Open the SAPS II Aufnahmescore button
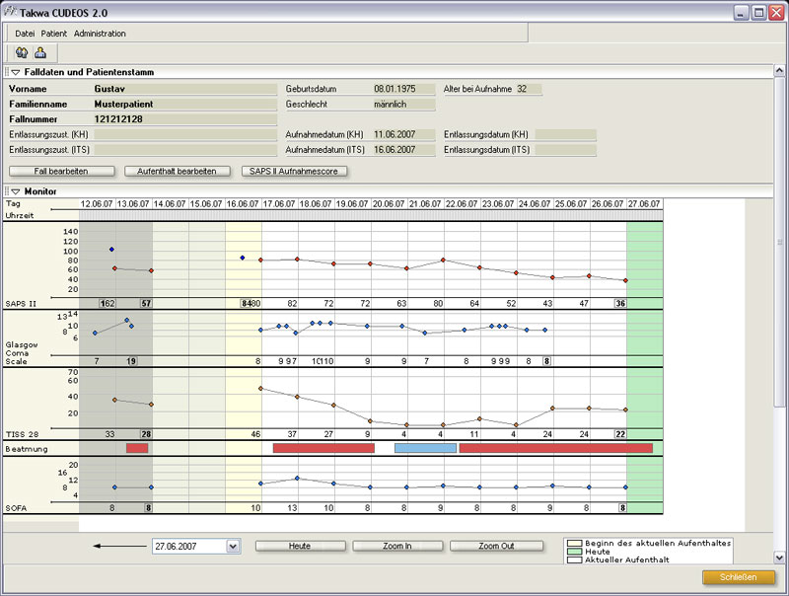 pos(294,171)
